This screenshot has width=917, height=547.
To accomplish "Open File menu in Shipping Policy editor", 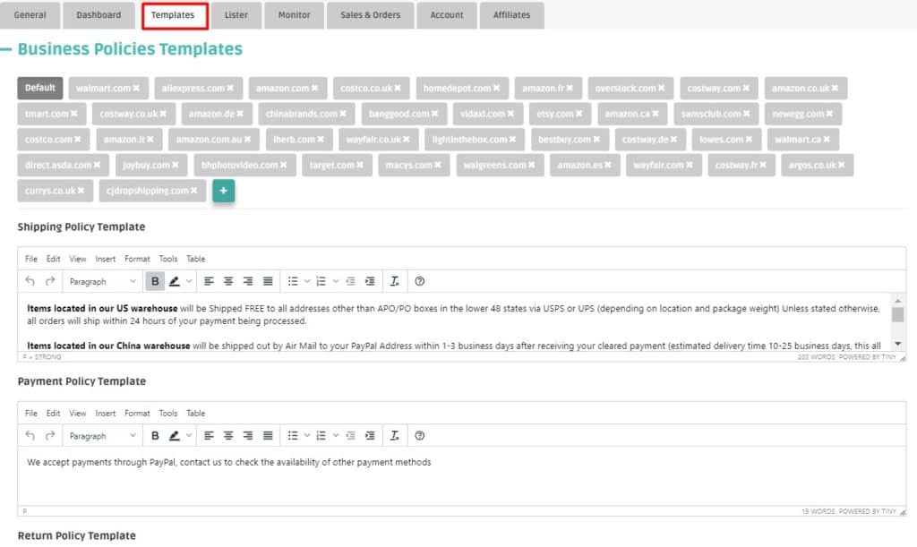I will tap(31, 259).
